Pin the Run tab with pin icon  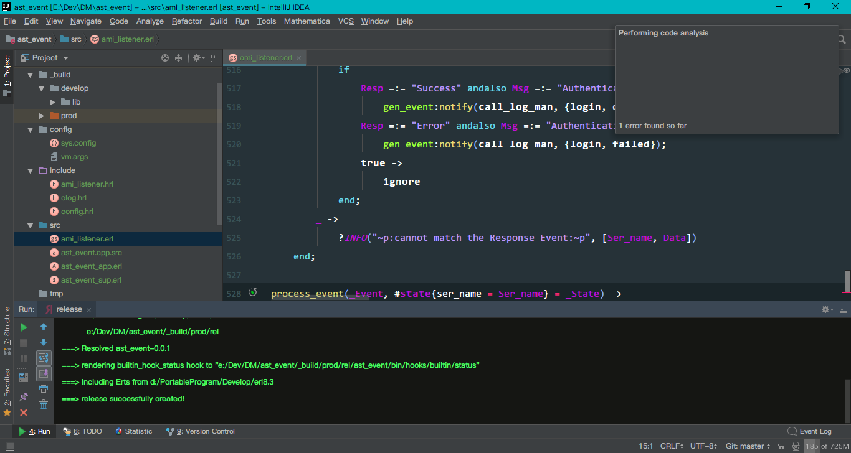pyautogui.click(x=24, y=396)
